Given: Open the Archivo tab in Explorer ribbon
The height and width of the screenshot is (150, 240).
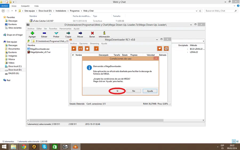Looking at the screenshot, I should [5, 6].
